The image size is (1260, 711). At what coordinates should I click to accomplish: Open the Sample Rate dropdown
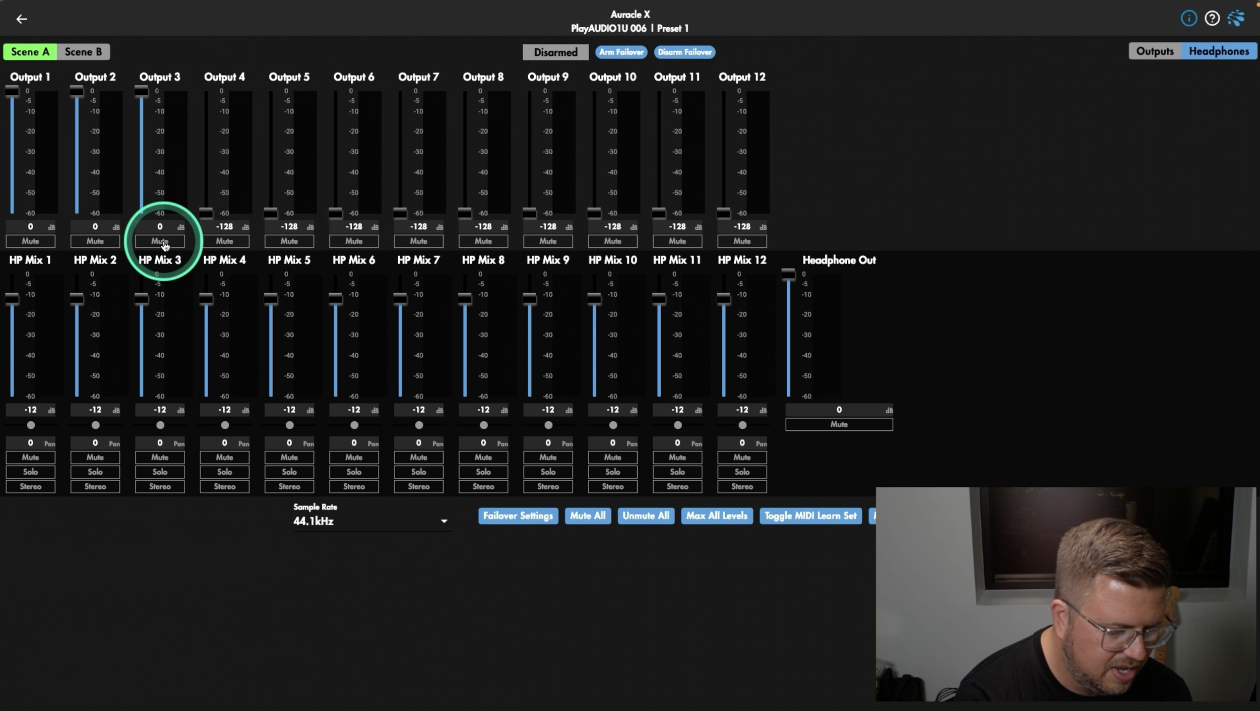[370, 521]
